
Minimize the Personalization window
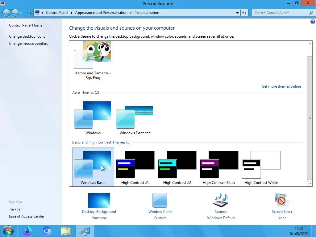click(289, 3)
